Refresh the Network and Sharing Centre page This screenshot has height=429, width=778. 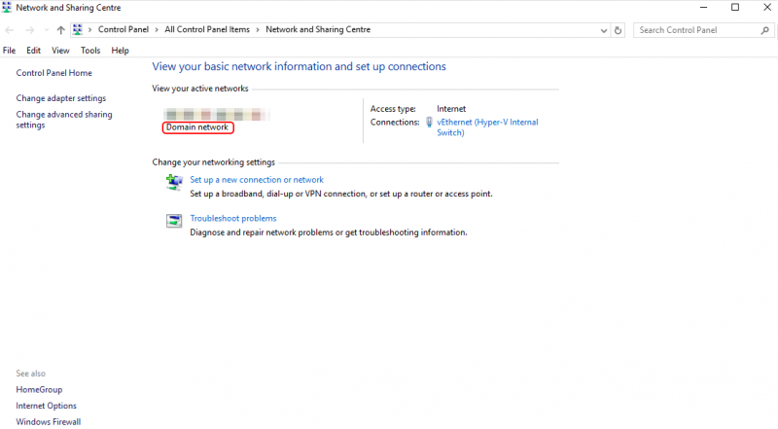618,30
